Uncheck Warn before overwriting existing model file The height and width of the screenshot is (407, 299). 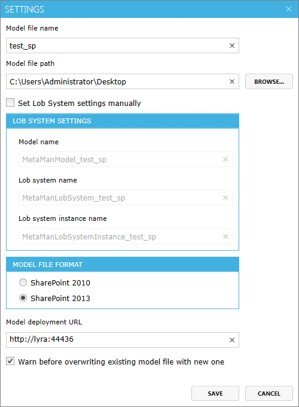click(10, 361)
